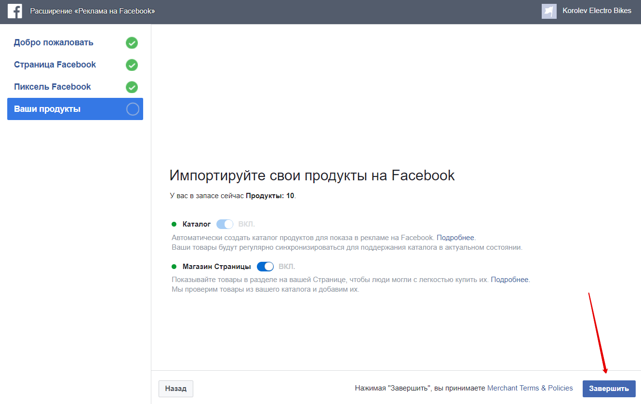Open Подробнее link in Магазин Страницы description
This screenshot has width=641, height=404.
coord(509,280)
